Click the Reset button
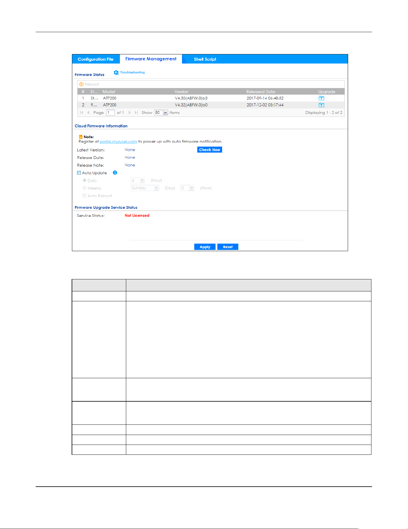The height and width of the screenshot is (529, 408). (228, 247)
